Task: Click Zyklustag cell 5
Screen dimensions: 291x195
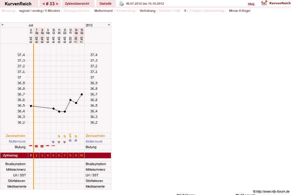Action: [x=53, y=155]
